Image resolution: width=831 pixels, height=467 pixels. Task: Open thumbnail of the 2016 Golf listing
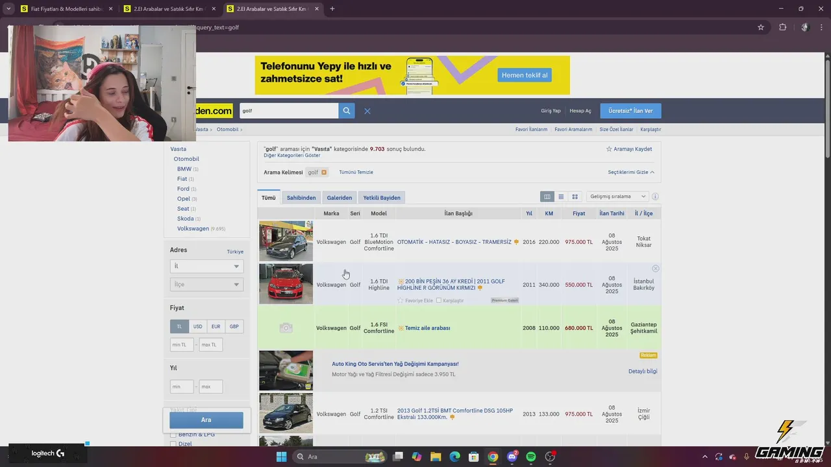coord(286,241)
